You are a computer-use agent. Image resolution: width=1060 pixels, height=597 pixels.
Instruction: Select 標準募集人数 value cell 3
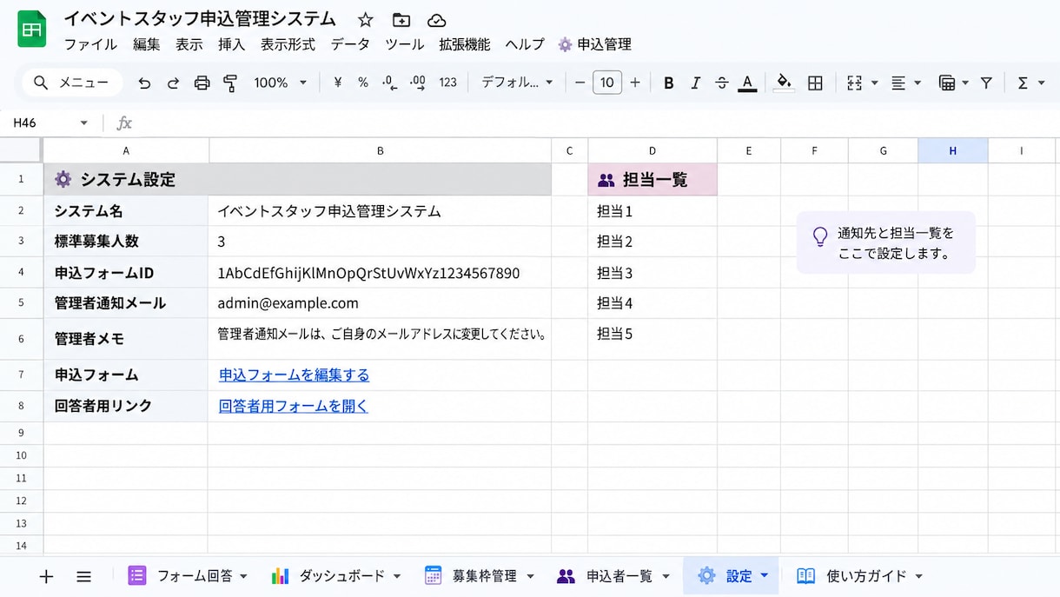pos(380,242)
